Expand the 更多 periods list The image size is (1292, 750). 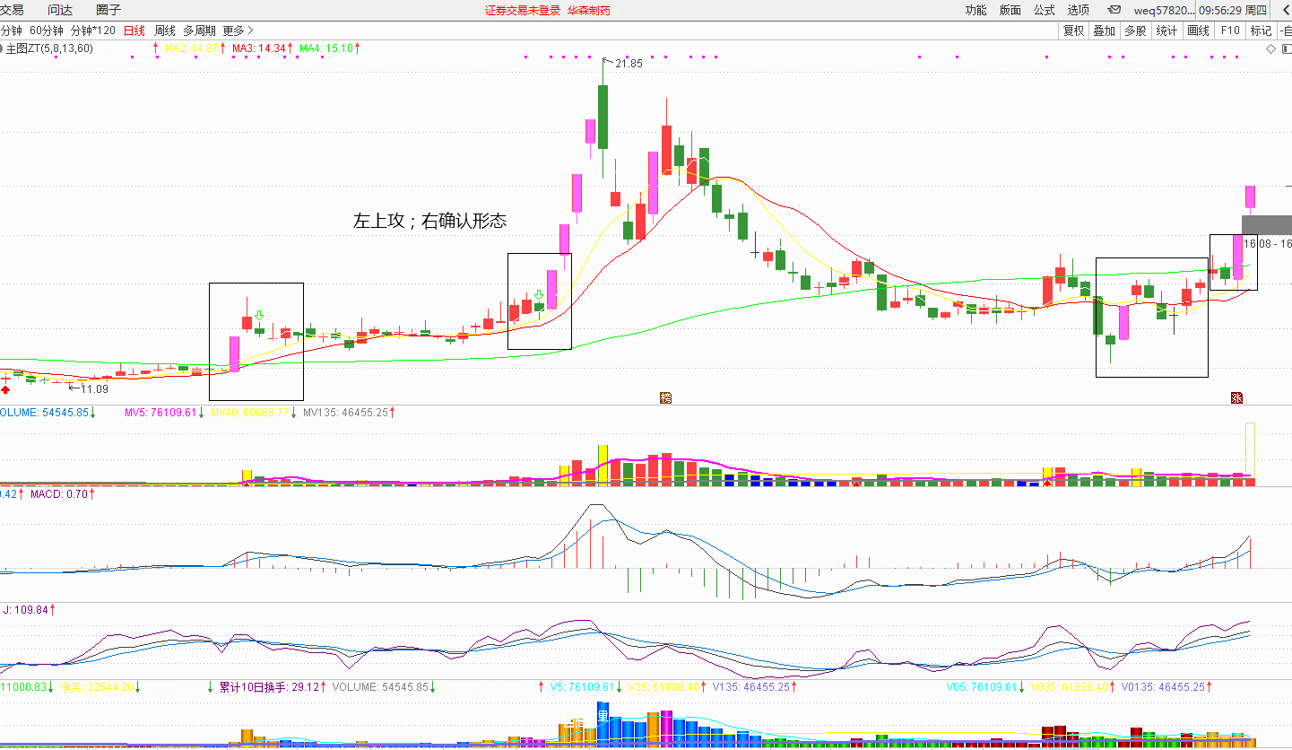[x=238, y=30]
